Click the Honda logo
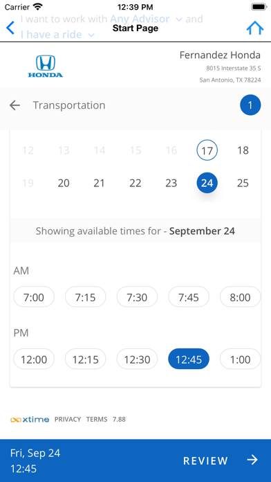The image size is (271, 482). pos(46,66)
